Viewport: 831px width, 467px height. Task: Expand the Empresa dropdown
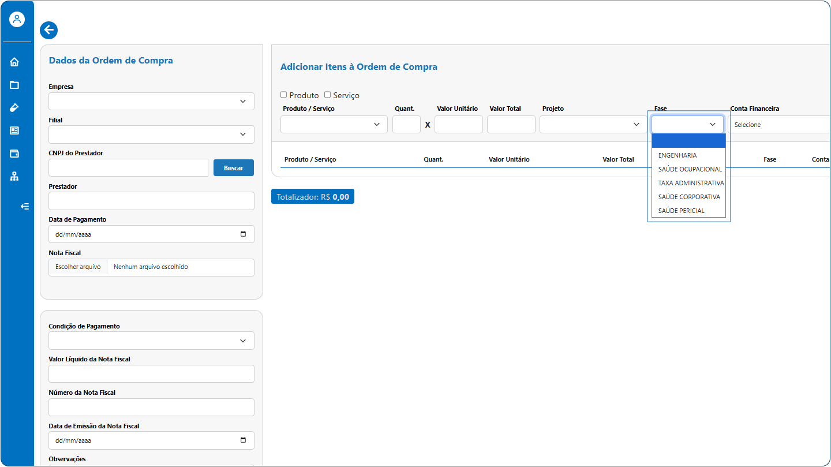click(x=151, y=102)
